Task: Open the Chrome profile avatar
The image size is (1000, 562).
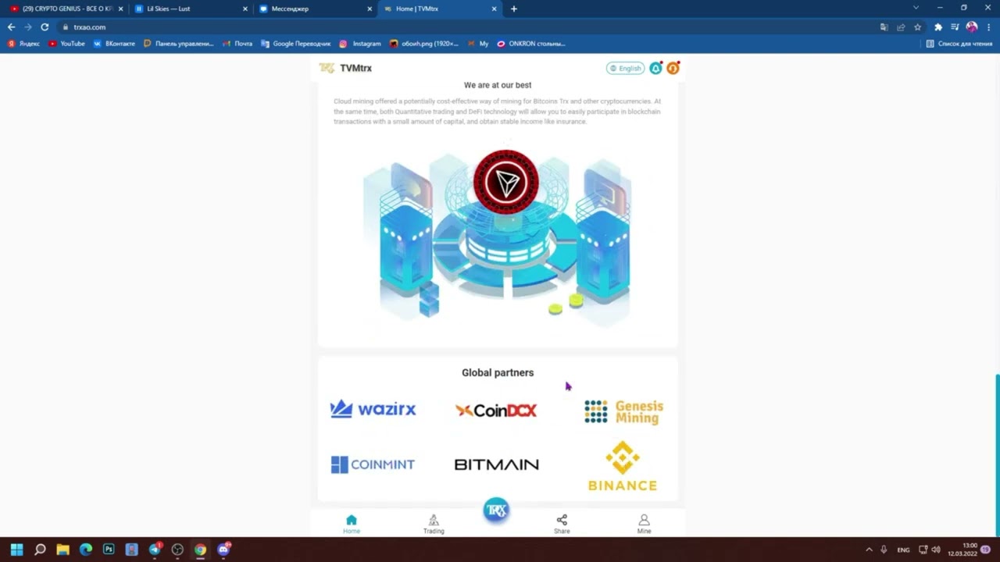Action: 972,27
